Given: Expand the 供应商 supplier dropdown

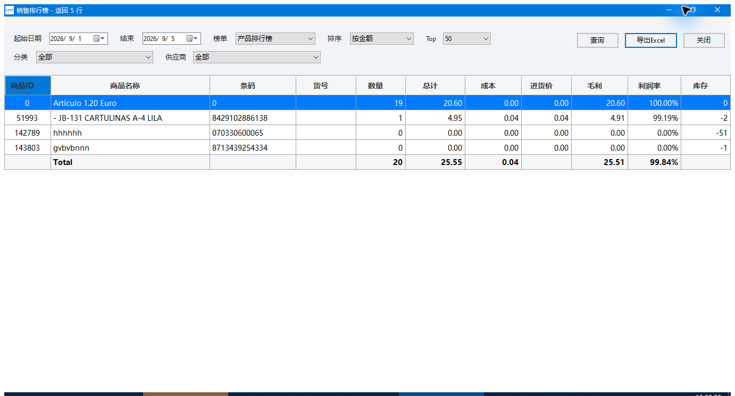Looking at the screenshot, I should (257, 57).
